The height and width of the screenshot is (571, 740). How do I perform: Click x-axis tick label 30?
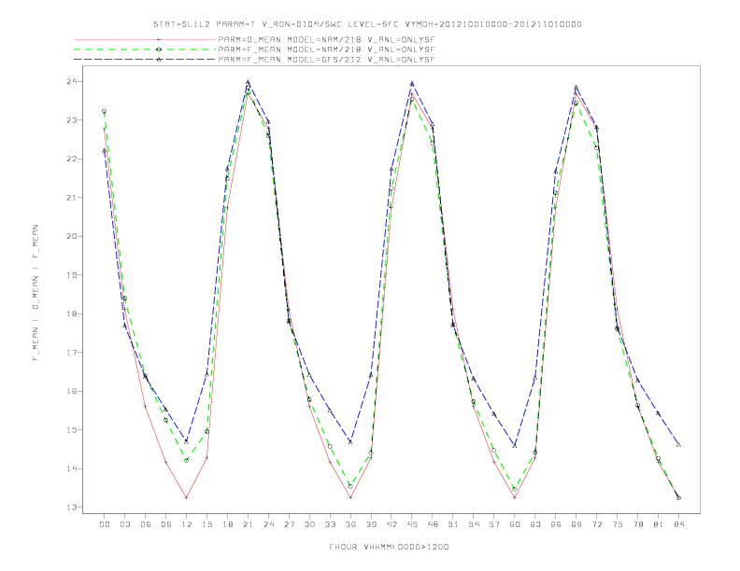309,524
